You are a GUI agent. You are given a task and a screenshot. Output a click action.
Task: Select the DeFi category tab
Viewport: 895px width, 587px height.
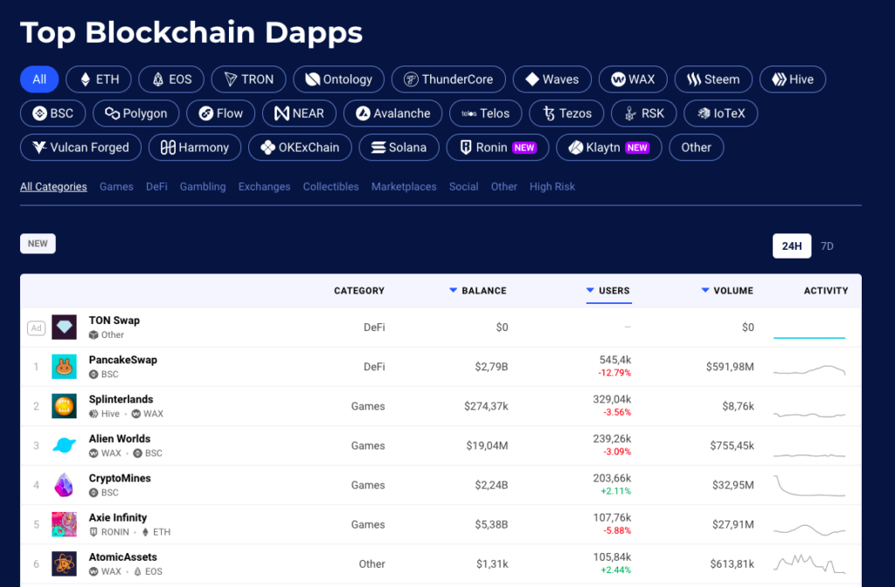156,187
